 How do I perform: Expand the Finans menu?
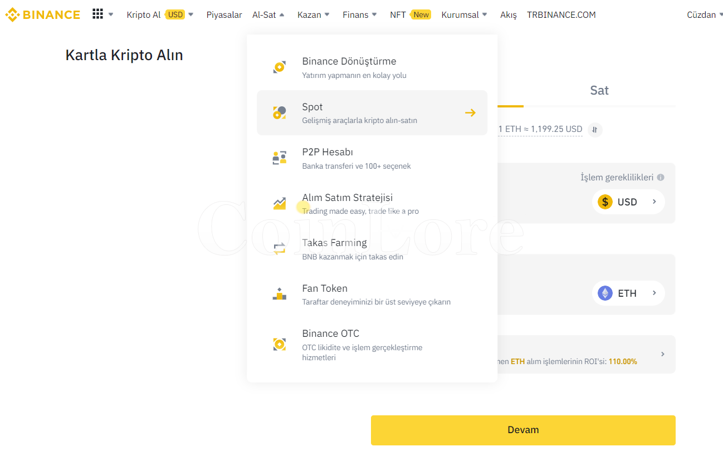360,14
